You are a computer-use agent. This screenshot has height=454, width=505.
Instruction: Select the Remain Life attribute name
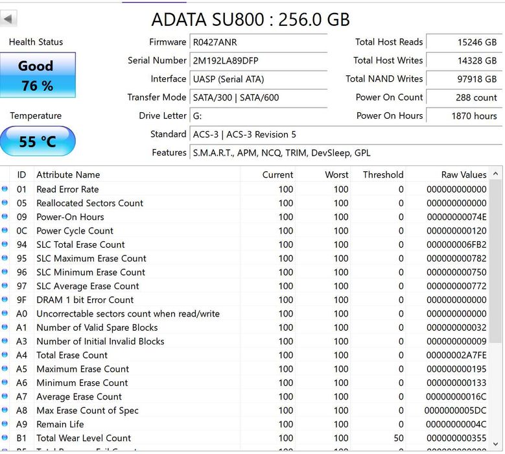point(60,424)
